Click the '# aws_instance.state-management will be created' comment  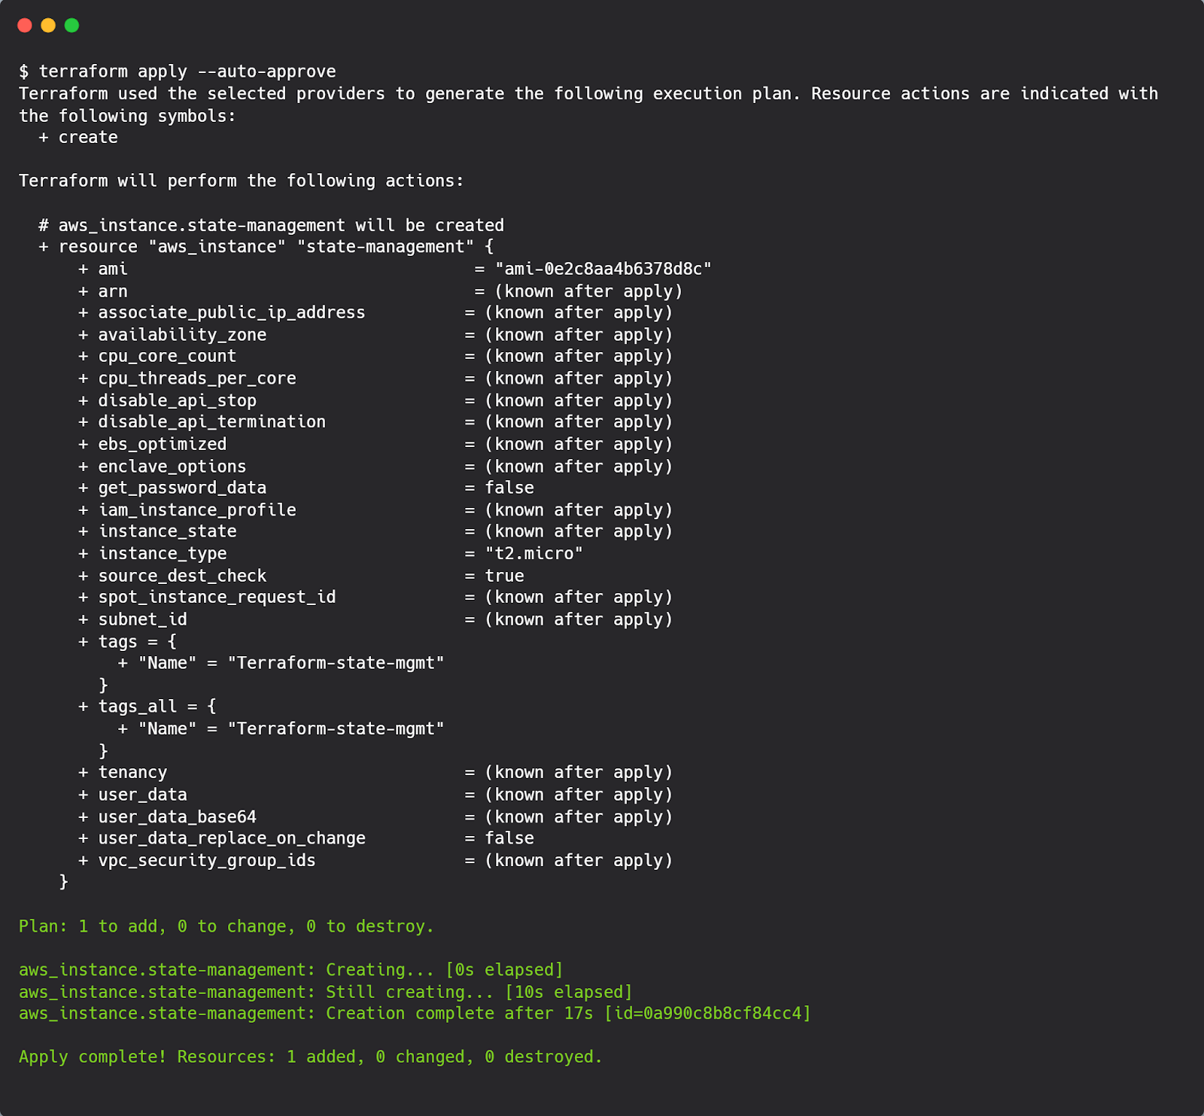(x=272, y=226)
